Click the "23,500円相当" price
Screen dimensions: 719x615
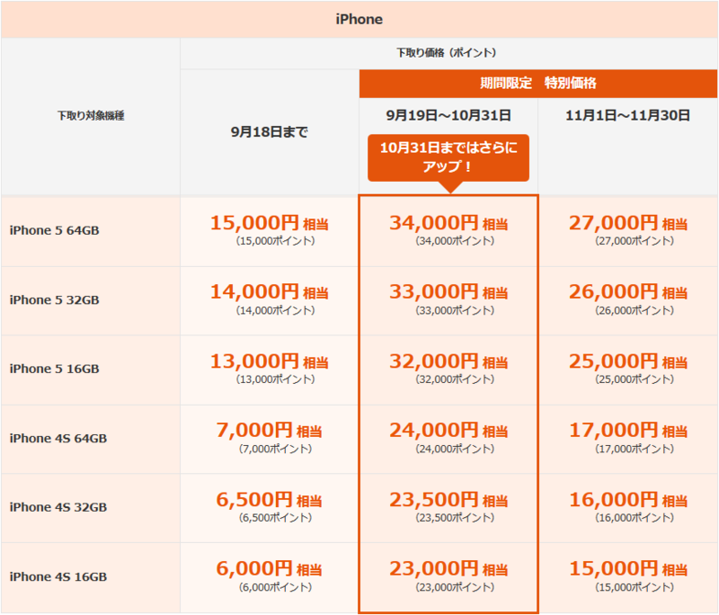[448, 500]
